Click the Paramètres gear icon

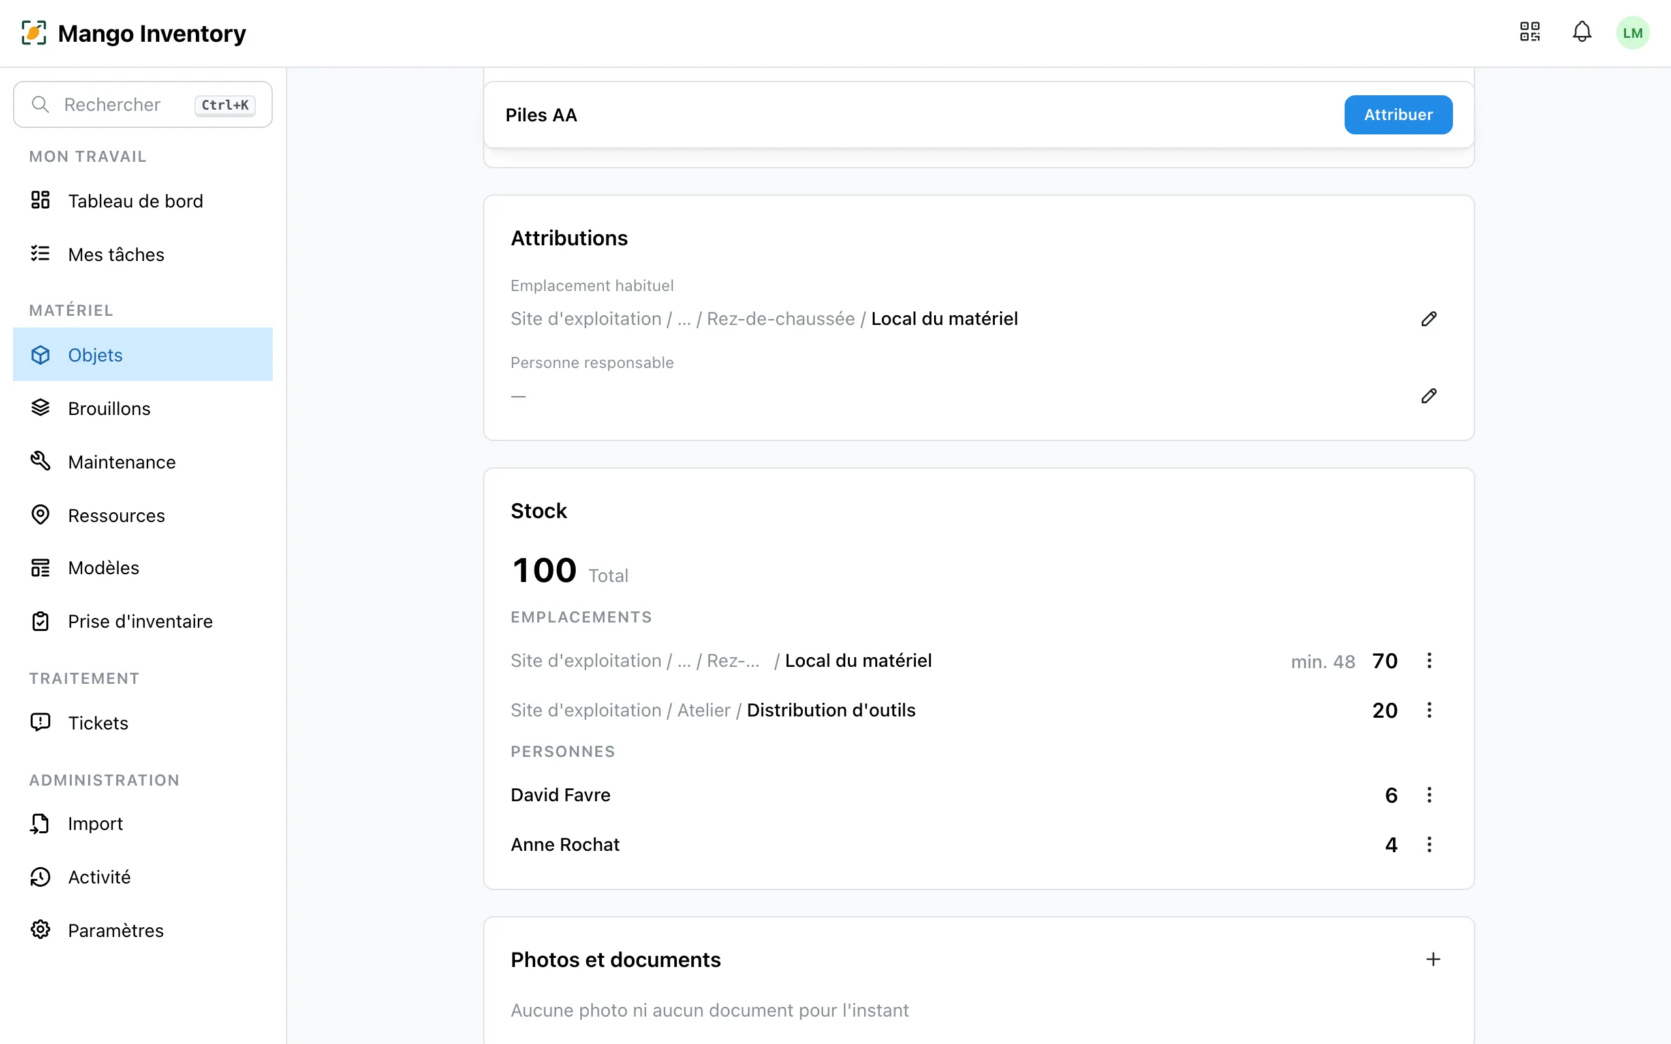(x=40, y=930)
